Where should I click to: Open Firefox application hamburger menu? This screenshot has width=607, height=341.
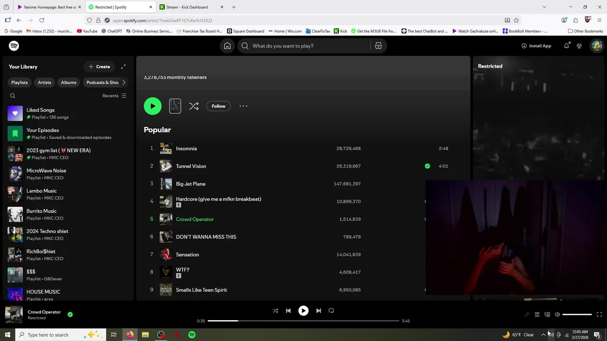600,20
